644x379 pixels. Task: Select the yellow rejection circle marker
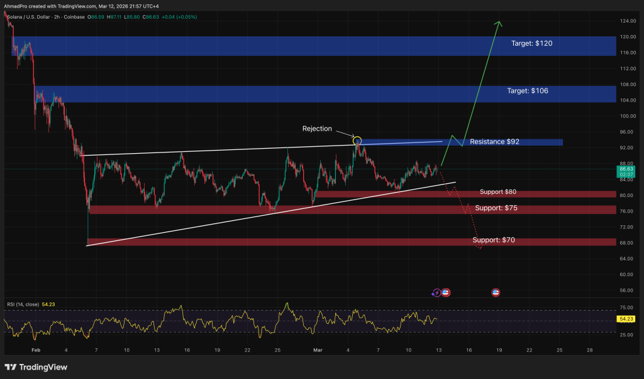357,139
